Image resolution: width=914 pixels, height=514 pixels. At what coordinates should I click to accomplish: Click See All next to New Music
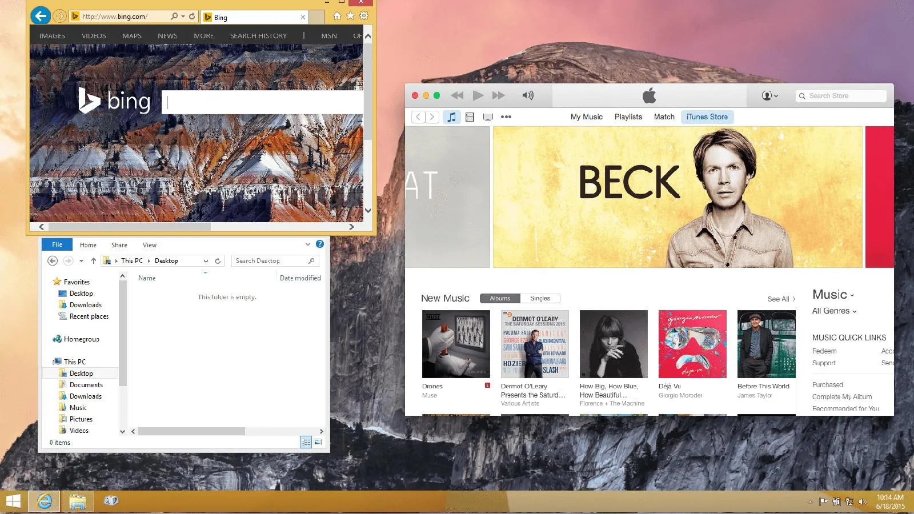coord(779,298)
